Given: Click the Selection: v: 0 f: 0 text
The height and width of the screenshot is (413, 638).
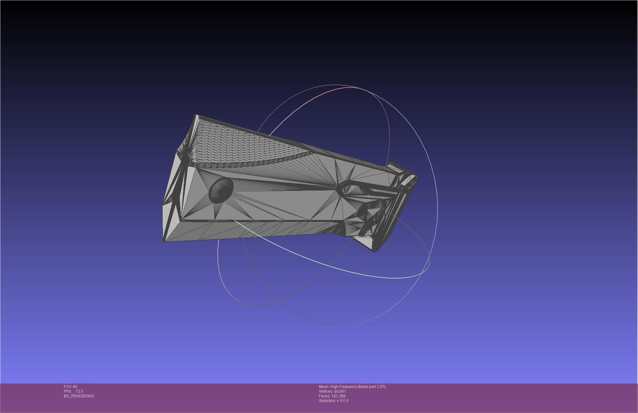Looking at the screenshot, I should point(333,401).
